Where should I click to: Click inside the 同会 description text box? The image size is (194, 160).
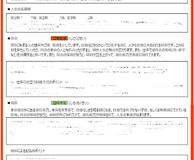pos(97,79)
